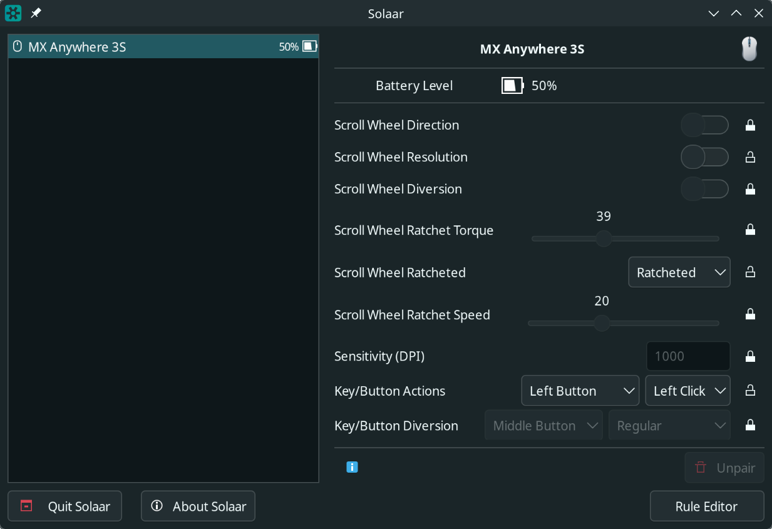Open the Left Button dropdown

click(x=580, y=391)
